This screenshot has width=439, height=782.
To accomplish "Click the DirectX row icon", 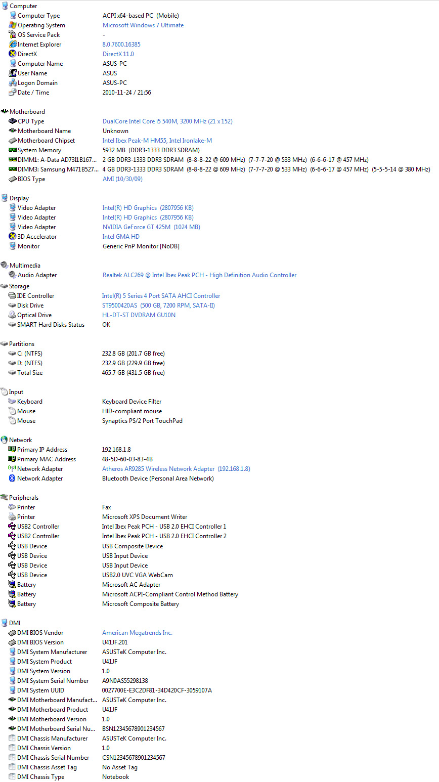I will (13, 54).
